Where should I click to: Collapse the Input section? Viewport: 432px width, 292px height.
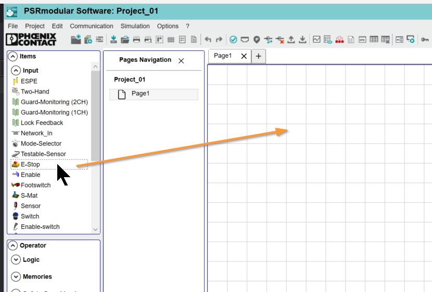16,71
